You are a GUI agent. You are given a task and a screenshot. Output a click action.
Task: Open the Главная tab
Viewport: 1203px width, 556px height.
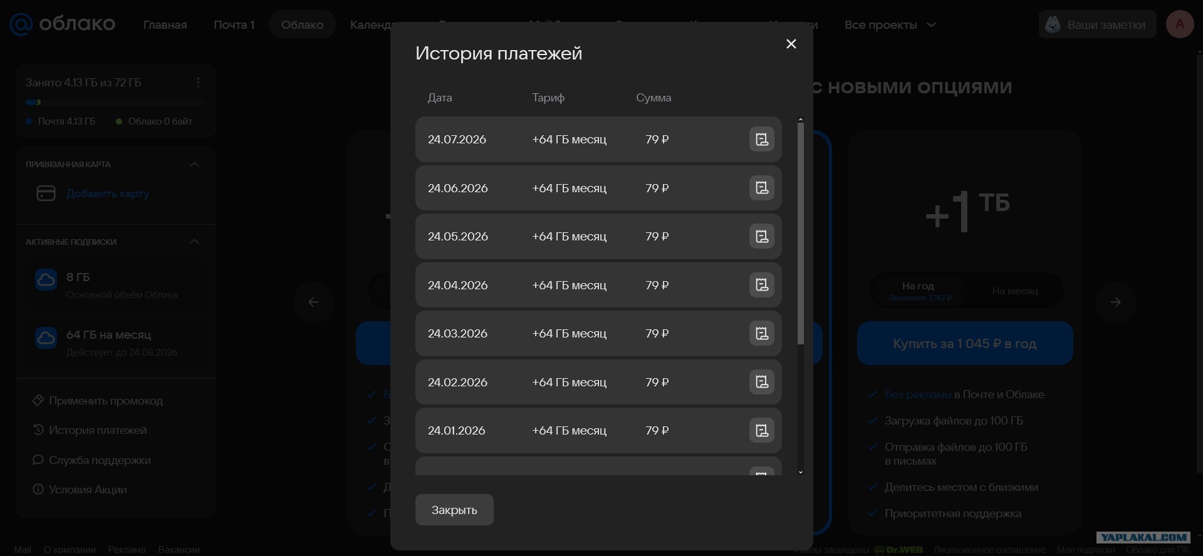tap(165, 24)
